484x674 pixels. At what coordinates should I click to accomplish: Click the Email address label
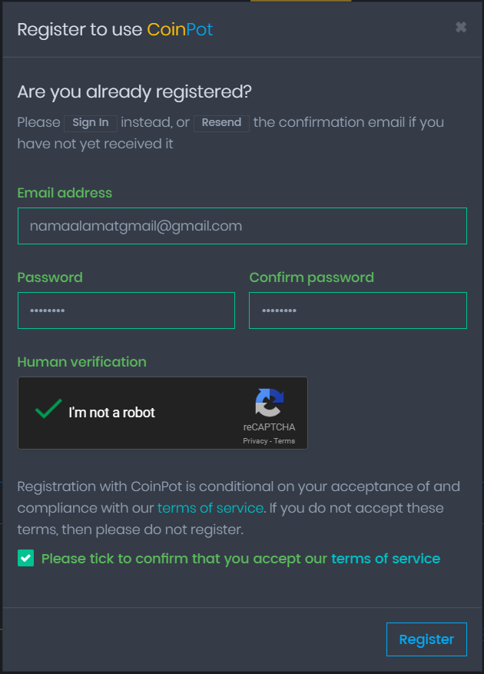[x=65, y=193]
